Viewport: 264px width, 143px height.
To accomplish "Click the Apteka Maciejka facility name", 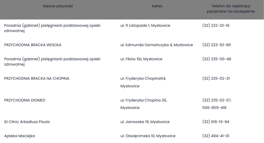I will [20, 136].
